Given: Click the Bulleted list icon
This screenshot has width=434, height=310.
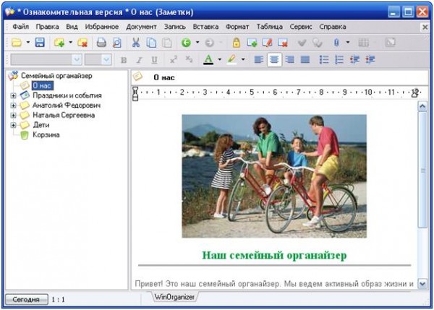Looking at the screenshot, I should click(324, 59).
